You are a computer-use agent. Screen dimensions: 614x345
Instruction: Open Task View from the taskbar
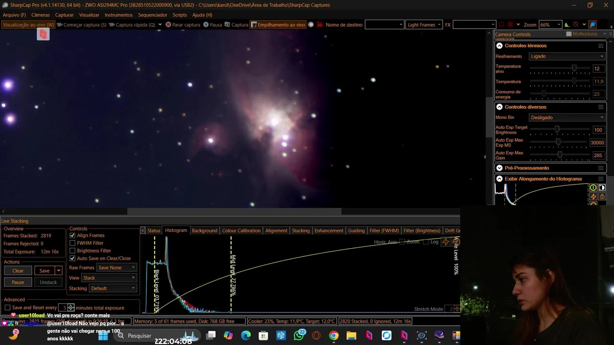pyautogui.click(x=211, y=335)
